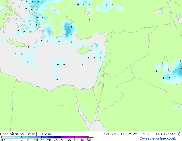Click the legend label "25"
The height and width of the screenshot is (141, 182).
(56, 140)
